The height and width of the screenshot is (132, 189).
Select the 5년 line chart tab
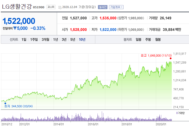pos(73,39)
